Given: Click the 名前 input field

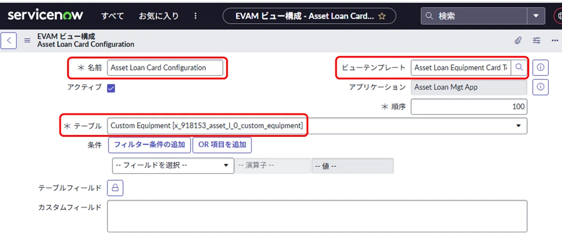Looking at the screenshot, I should click(x=165, y=68).
